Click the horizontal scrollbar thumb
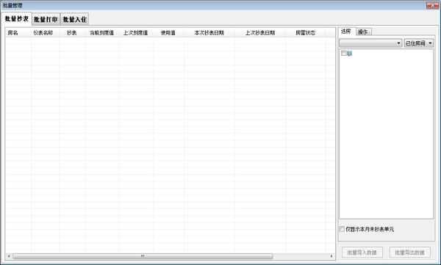 (x=143, y=256)
